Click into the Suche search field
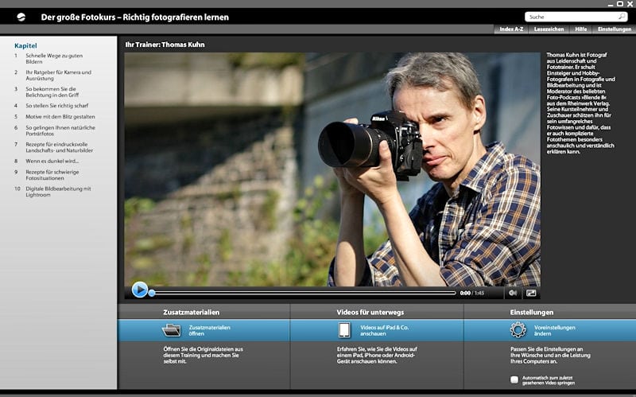The width and height of the screenshot is (636, 397). 568,16
